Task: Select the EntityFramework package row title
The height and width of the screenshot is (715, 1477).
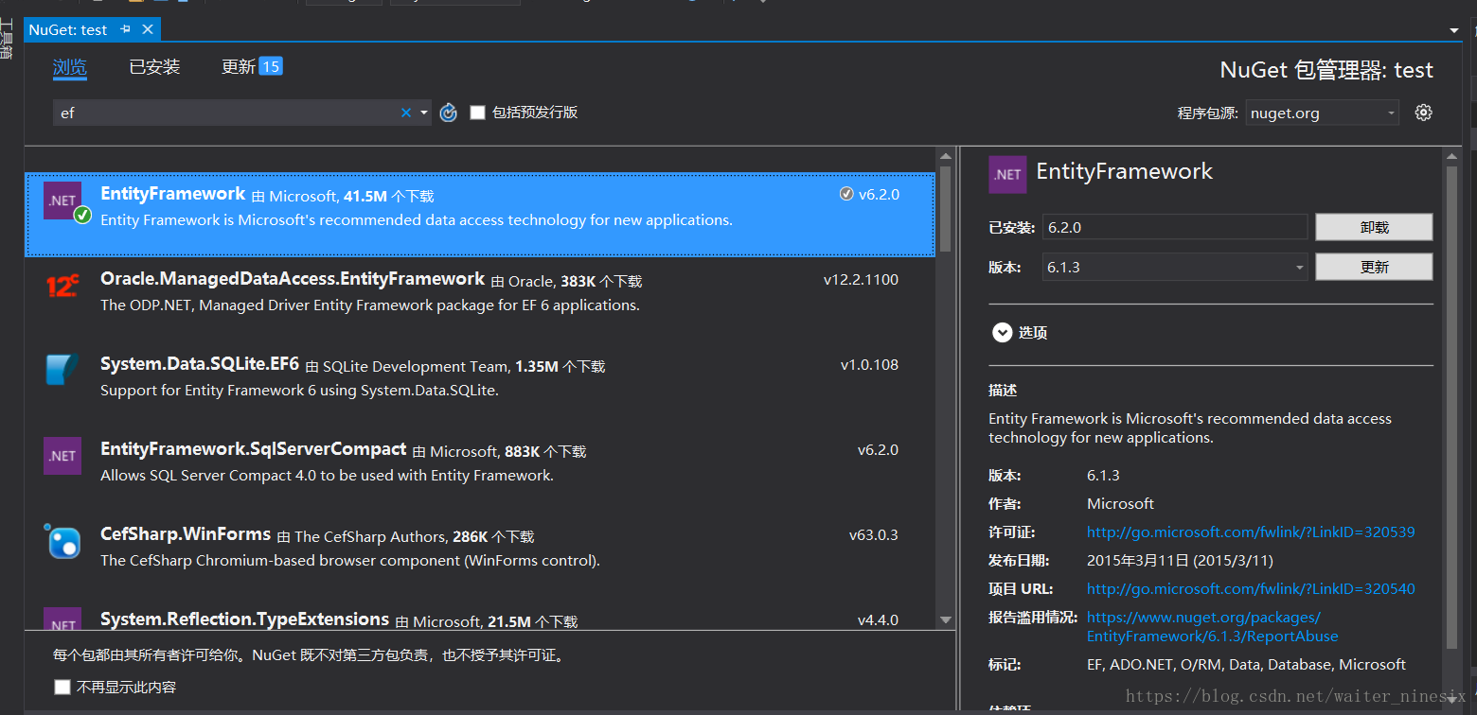Action: click(x=172, y=194)
